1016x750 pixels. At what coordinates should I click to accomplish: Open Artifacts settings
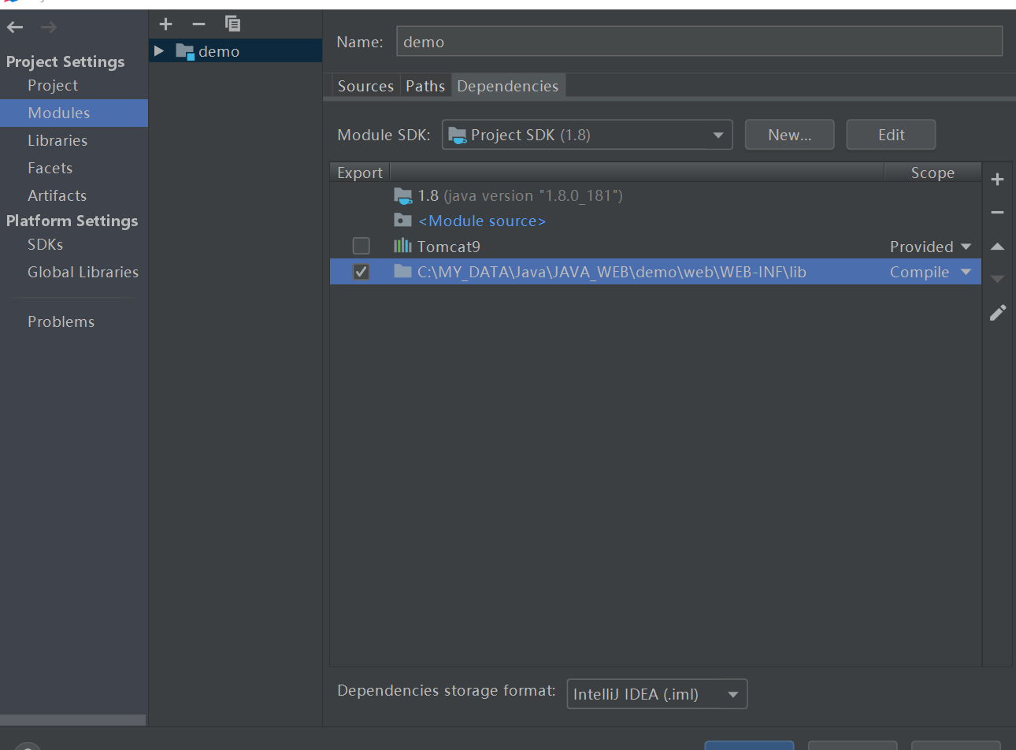57,195
